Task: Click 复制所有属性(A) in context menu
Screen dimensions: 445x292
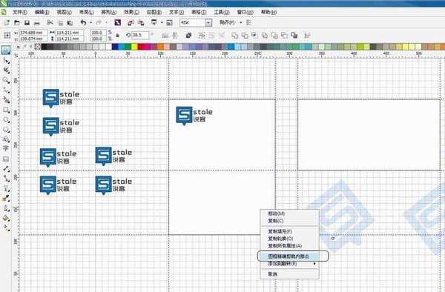Action: coord(285,246)
